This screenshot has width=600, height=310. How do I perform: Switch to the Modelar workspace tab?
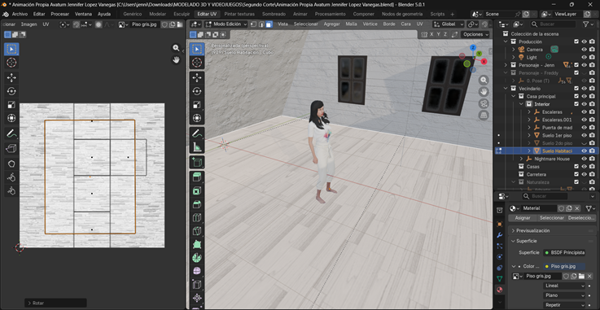[x=158, y=14]
